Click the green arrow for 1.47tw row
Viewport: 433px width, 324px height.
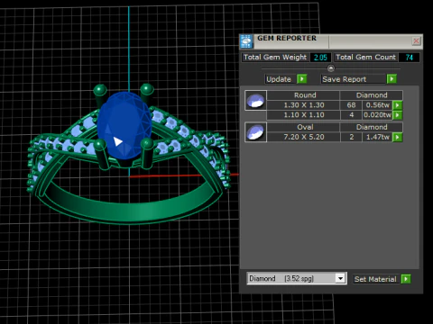398,137
